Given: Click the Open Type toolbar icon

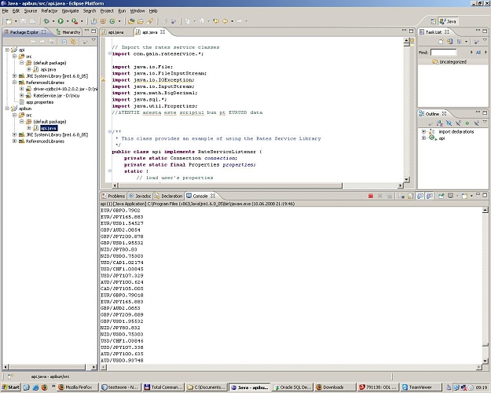Looking at the screenshot, I should pos(131,21).
